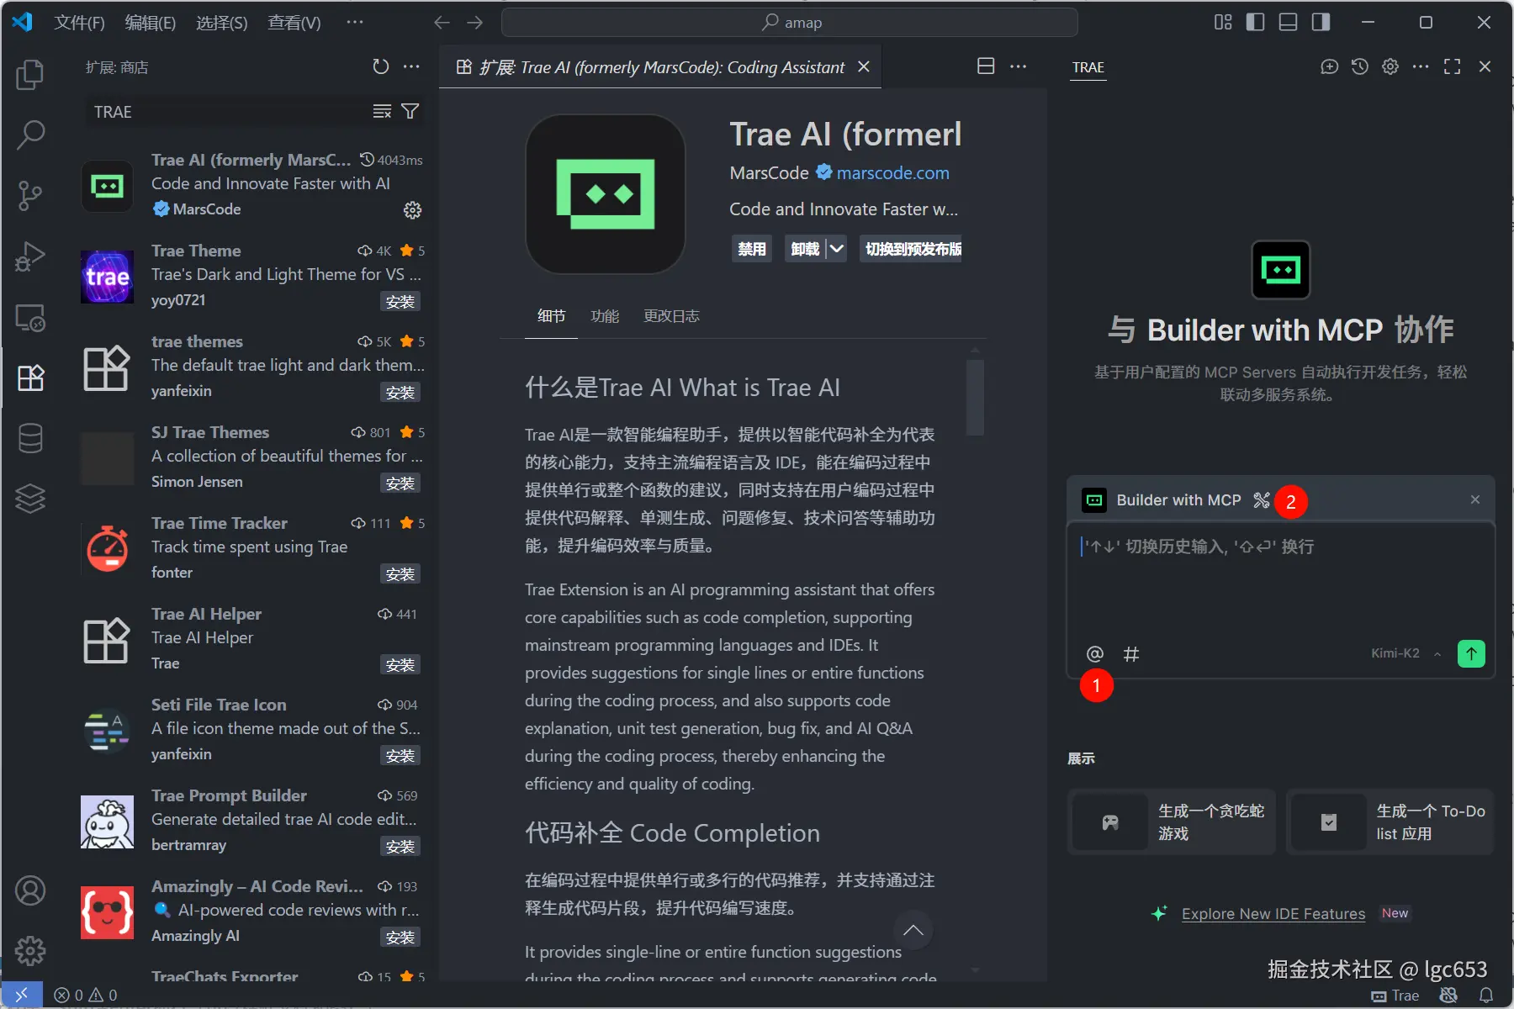Open Copilot status icon in status bar
The image size is (1514, 1009).
[x=1448, y=996]
